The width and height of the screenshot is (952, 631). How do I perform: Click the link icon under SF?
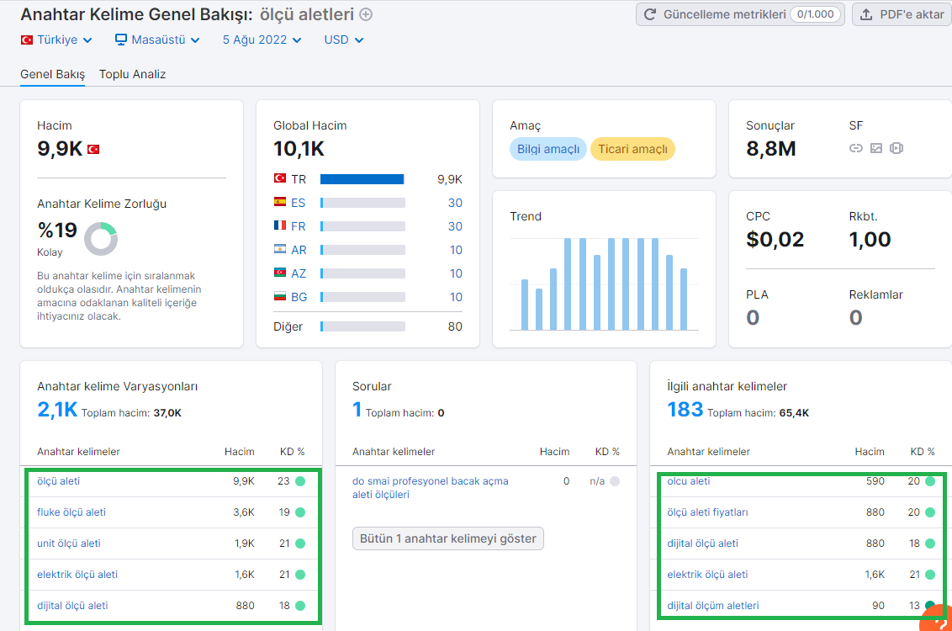(855, 148)
